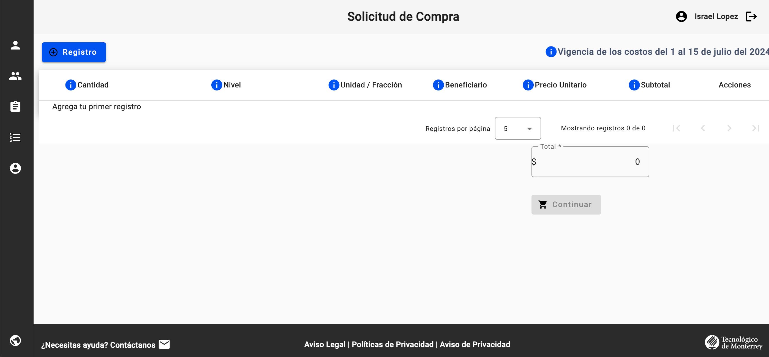Click the Vigencia de los costos info icon

click(x=551, y=52)
